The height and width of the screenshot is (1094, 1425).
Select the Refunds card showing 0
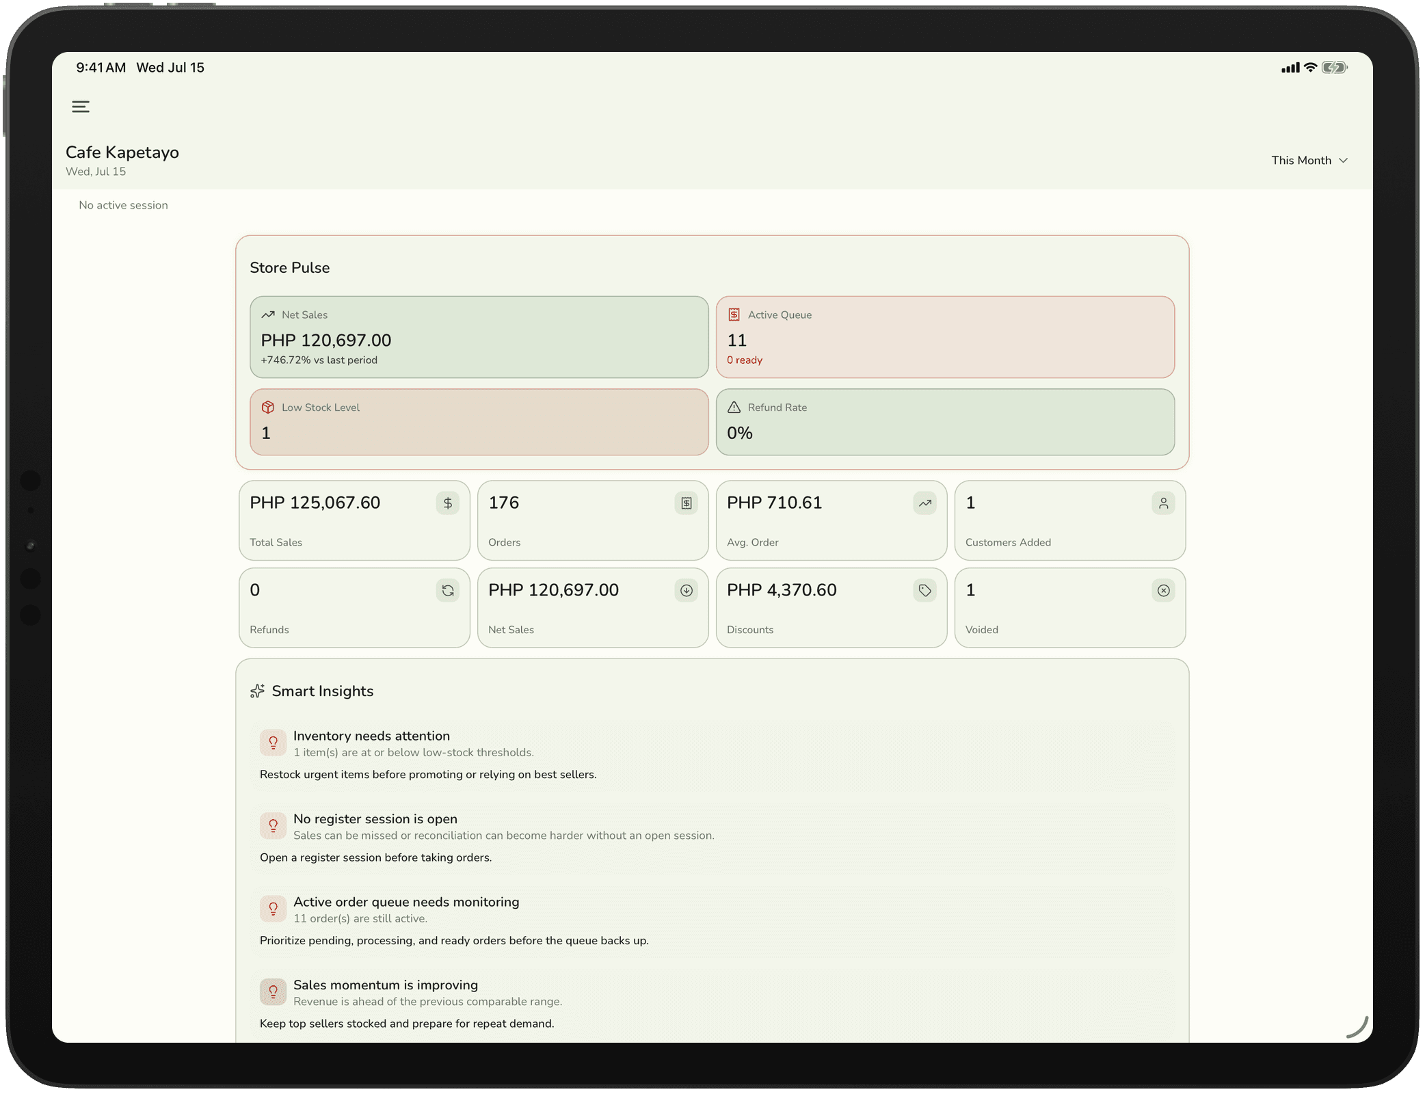pyautogui.click(x=354, y=608)
